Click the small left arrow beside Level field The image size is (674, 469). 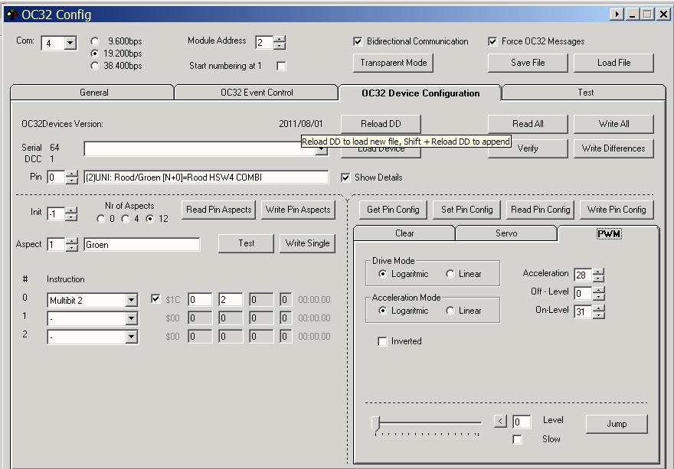tap(500, 422)
